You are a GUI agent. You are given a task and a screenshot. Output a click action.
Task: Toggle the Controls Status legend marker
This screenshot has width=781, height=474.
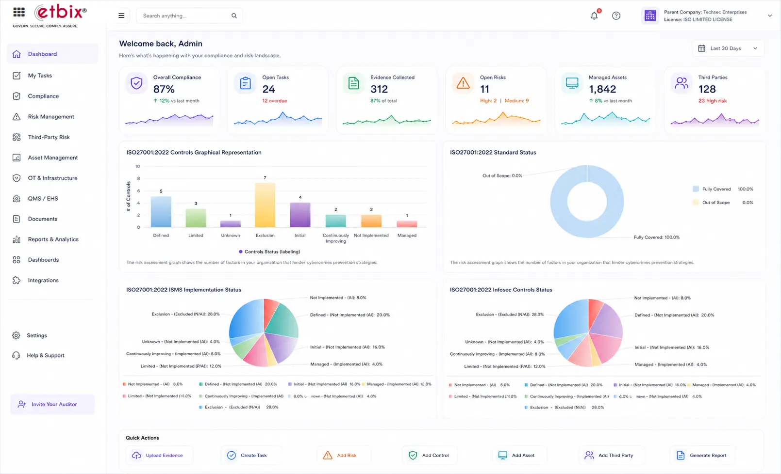coord(241,252)
